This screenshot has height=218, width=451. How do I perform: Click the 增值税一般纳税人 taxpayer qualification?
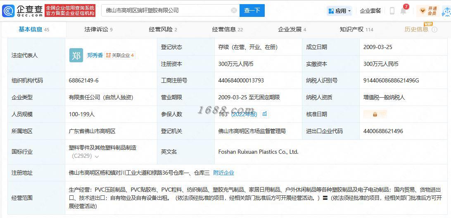coord(384,97)
